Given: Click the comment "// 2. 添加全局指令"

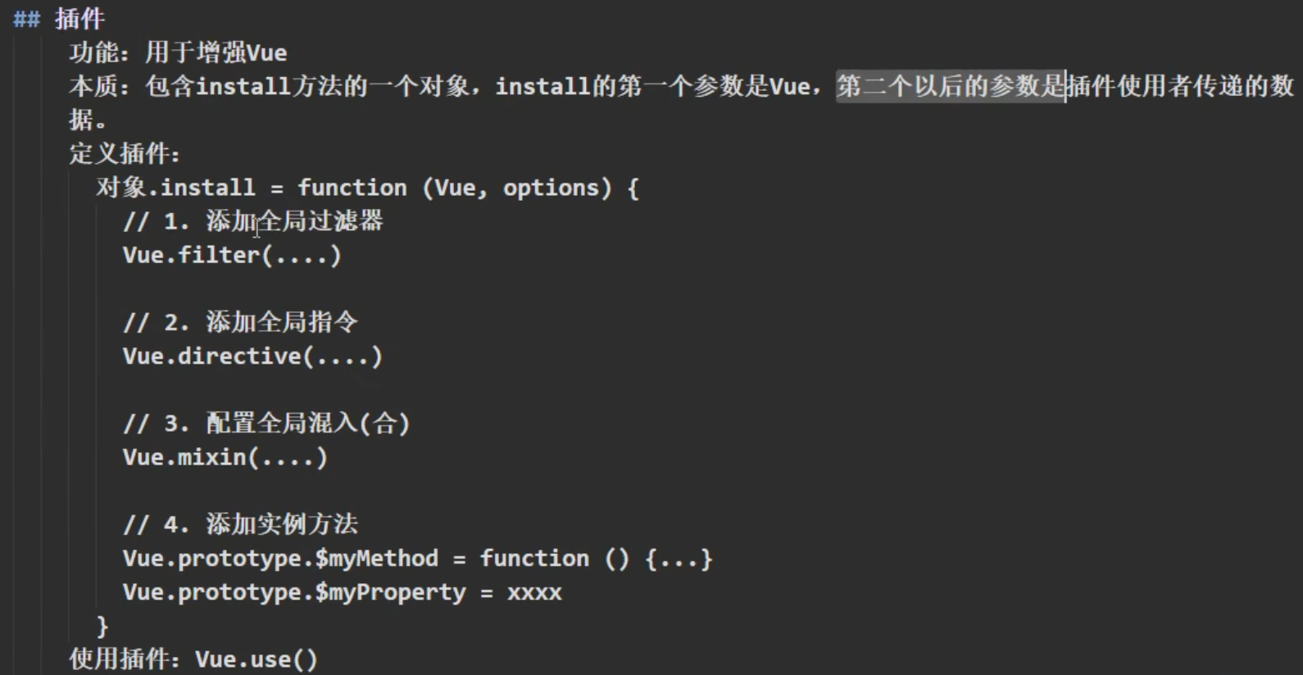Looking at the screenshot, I should pyautogui.click(x=240, y=322).
